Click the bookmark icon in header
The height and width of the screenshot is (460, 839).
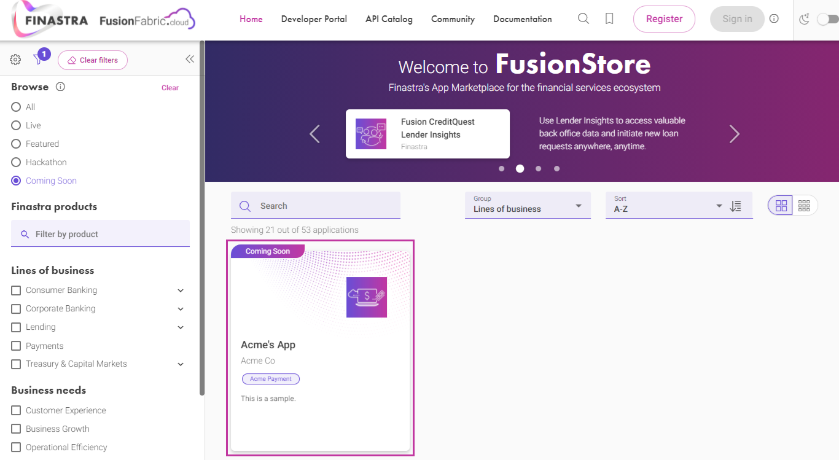609,19
